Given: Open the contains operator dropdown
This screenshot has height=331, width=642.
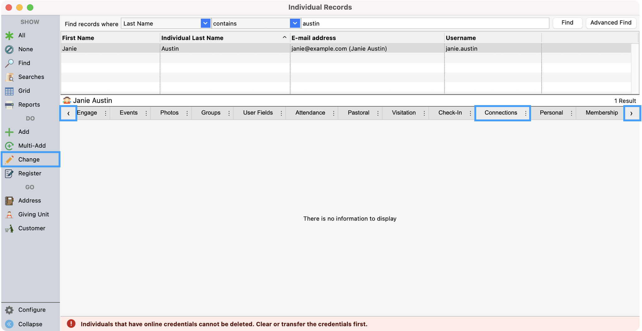Looking at the screenshot, I should coord(294,23).
